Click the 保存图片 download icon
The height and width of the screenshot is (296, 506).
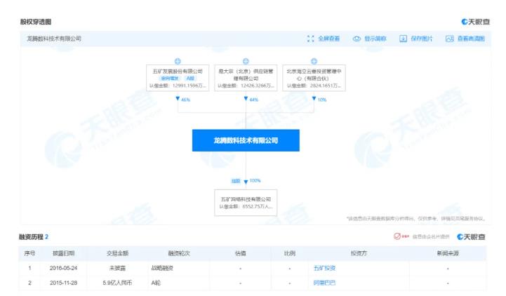pos(404,38)
